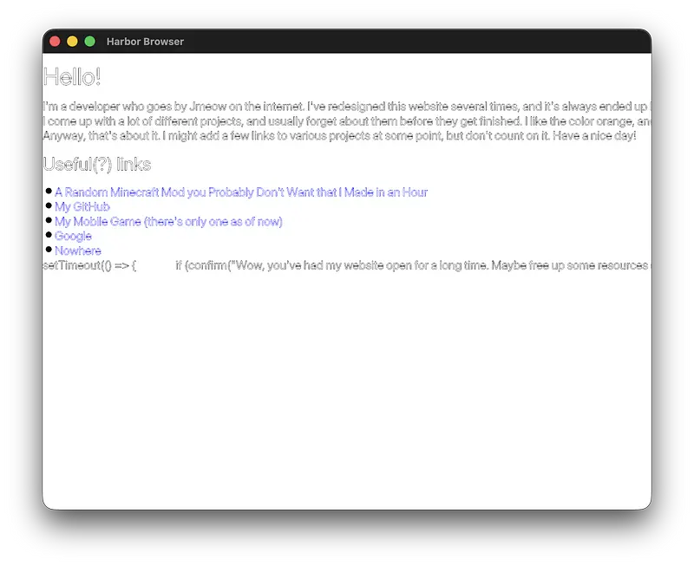This screenshot has height=566, width=694.
Task: Open the My GitHub link
Action: coord(82,207)
